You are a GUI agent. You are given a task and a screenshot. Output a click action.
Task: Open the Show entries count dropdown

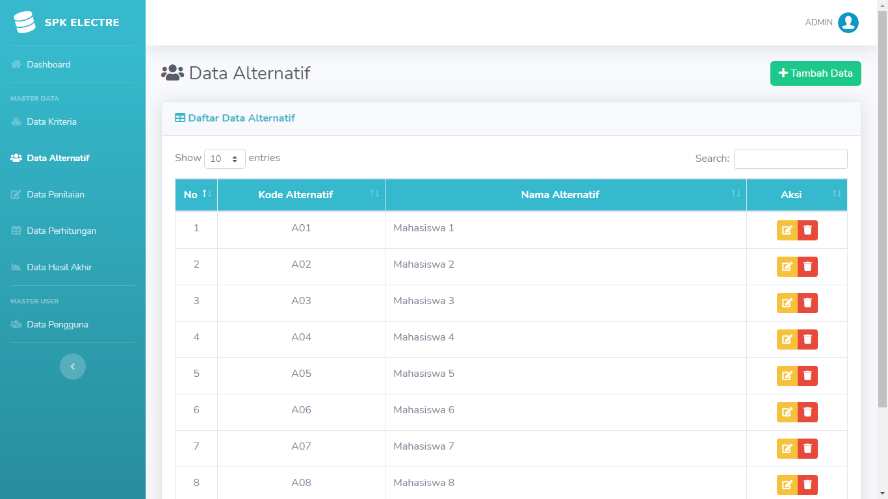point(225,159)
